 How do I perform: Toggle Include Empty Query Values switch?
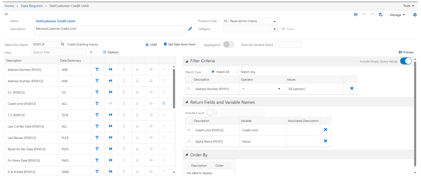pyautogui.click(x=406, y=61)
